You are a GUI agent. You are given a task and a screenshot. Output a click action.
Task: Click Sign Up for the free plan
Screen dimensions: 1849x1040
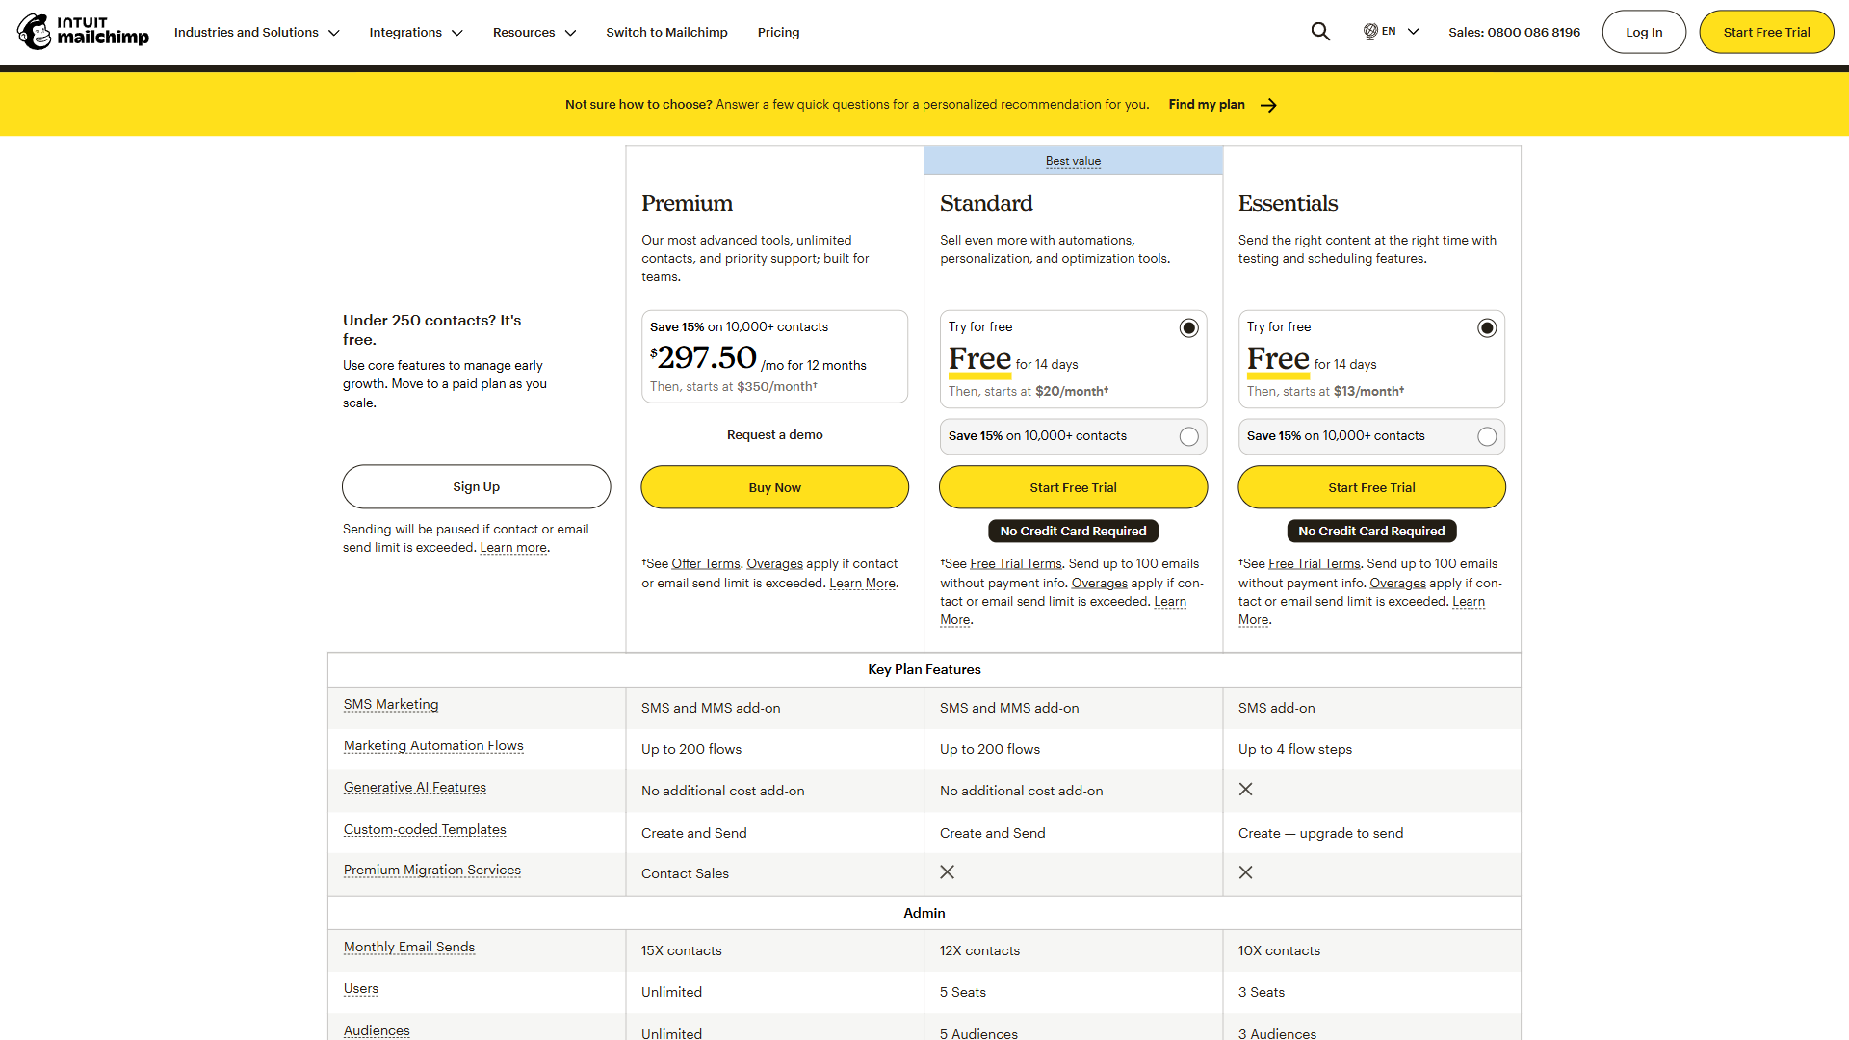[x=476, y=487]
